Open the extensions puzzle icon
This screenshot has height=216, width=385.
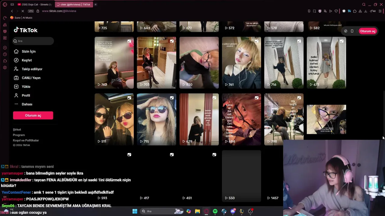coord(355,11)
